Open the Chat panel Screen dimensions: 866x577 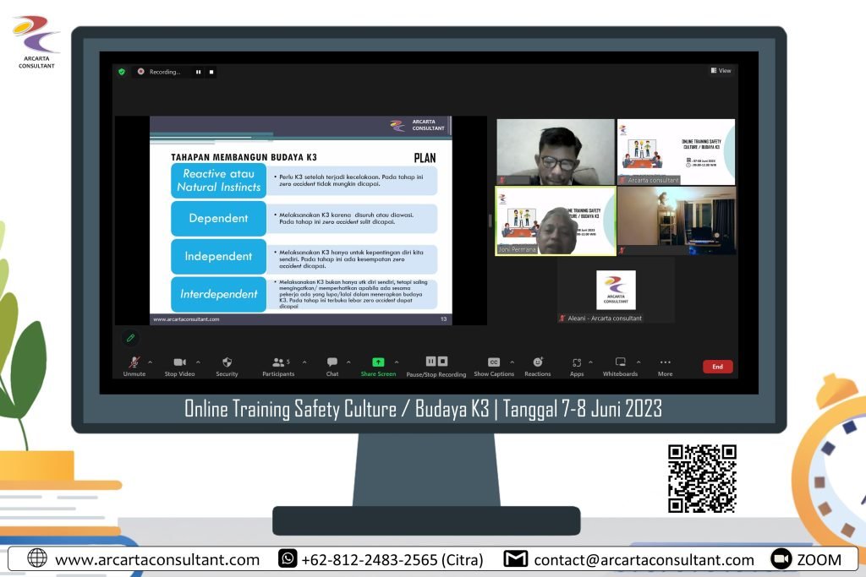332,363
